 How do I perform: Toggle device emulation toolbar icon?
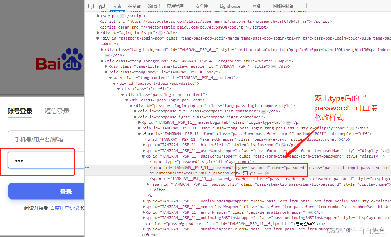point(102,6)
